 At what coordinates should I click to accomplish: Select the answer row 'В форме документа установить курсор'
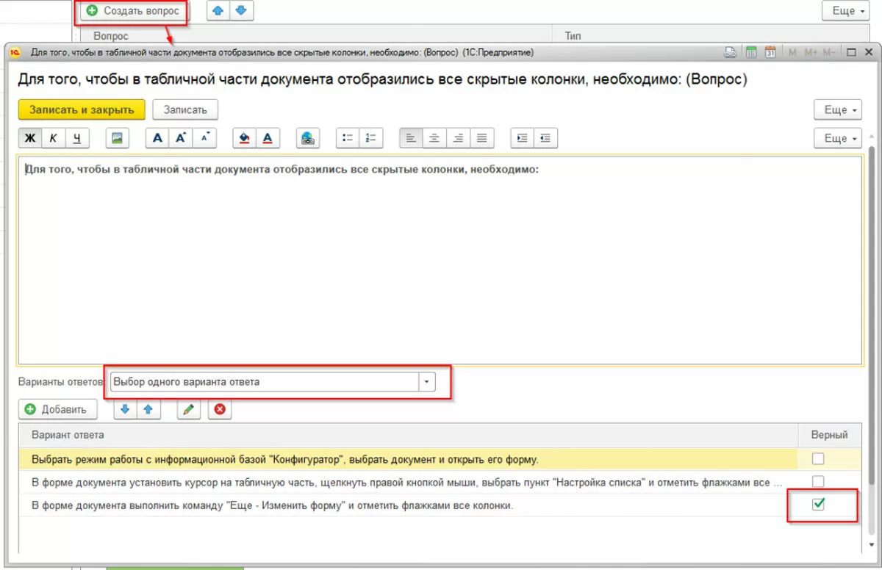(x=409, y=482)
